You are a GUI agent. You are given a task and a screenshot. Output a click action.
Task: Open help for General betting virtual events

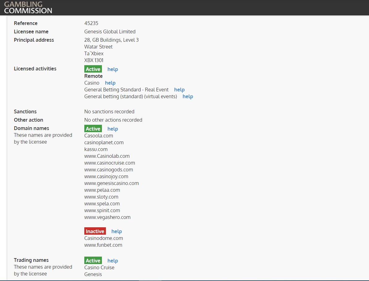click(188, 96)
